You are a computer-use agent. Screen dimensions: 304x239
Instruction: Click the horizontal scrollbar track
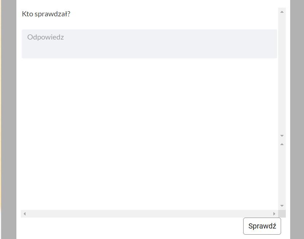pos(149,214)
